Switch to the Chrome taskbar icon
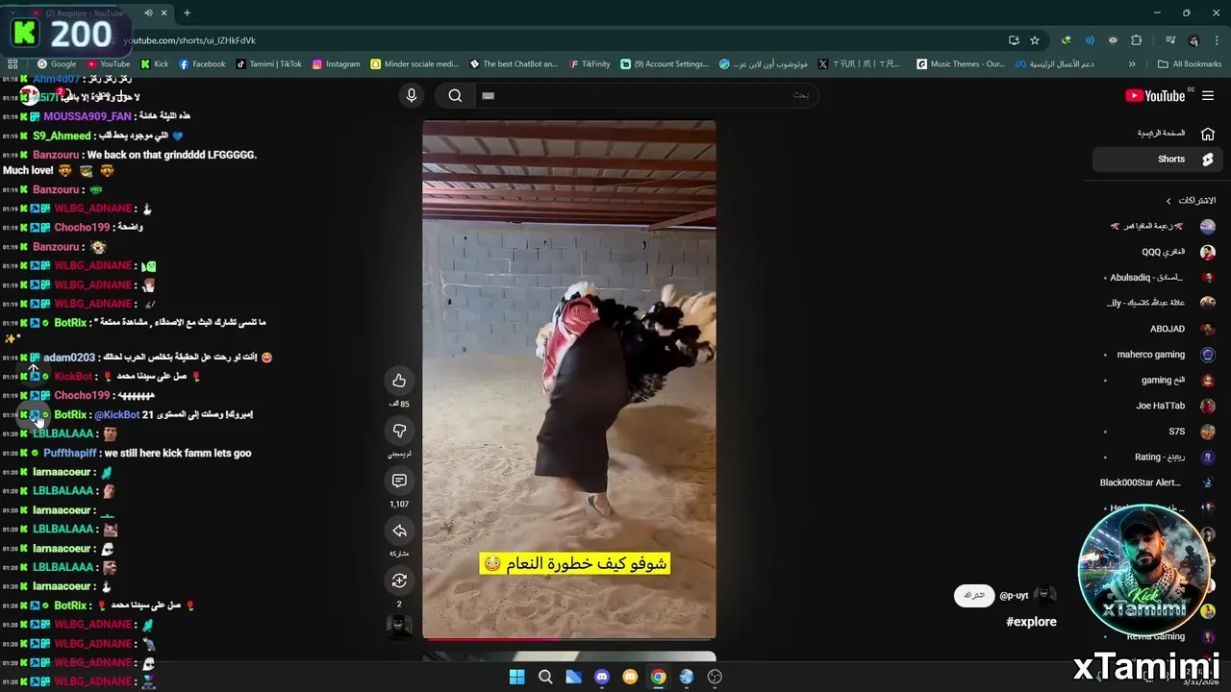The image size is (1231, 692). (658, 677)
